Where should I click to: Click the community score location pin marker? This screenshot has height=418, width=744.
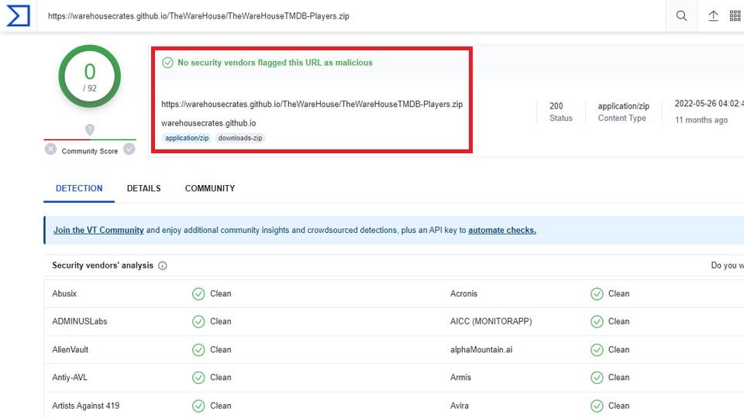coord(90,130)
